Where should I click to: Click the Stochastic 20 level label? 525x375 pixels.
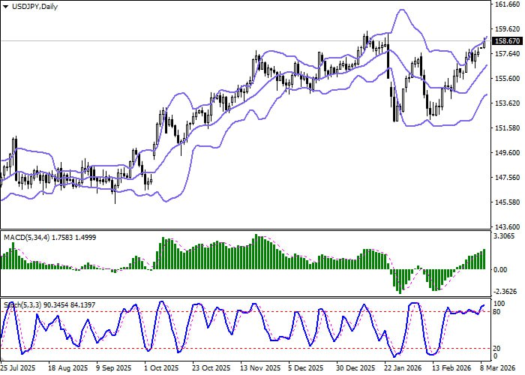(x=498, y=348)
